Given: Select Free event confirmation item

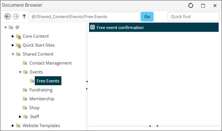Looking at the screenshot, I should point(154,27).
